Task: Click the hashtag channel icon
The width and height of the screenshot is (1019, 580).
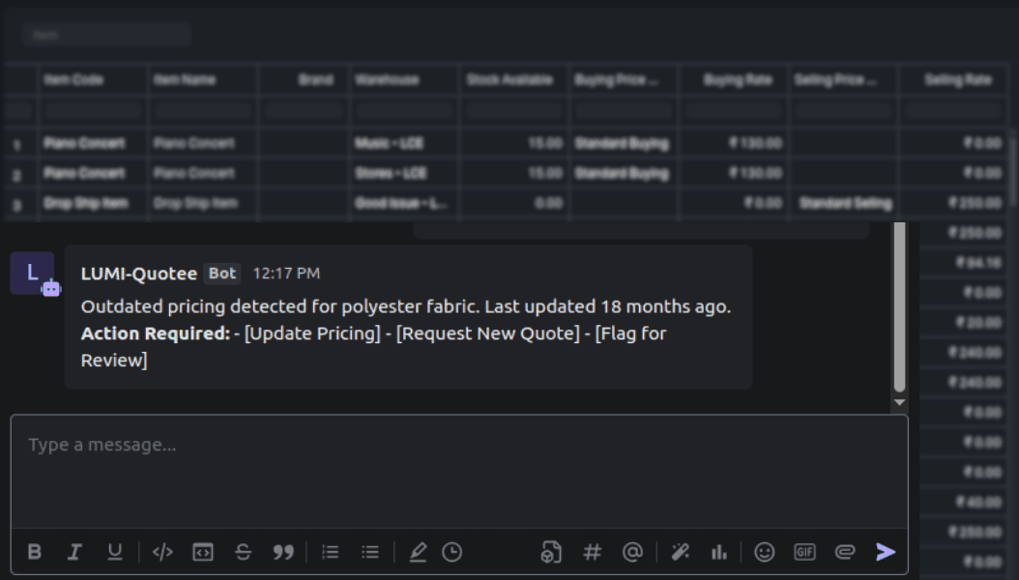Action: pos(593,552)
